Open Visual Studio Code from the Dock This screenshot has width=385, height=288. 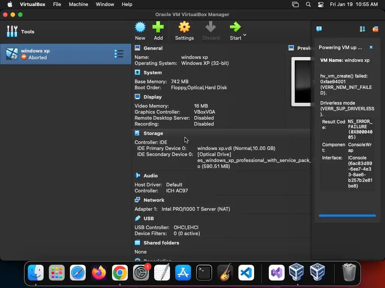click(246, 273)
